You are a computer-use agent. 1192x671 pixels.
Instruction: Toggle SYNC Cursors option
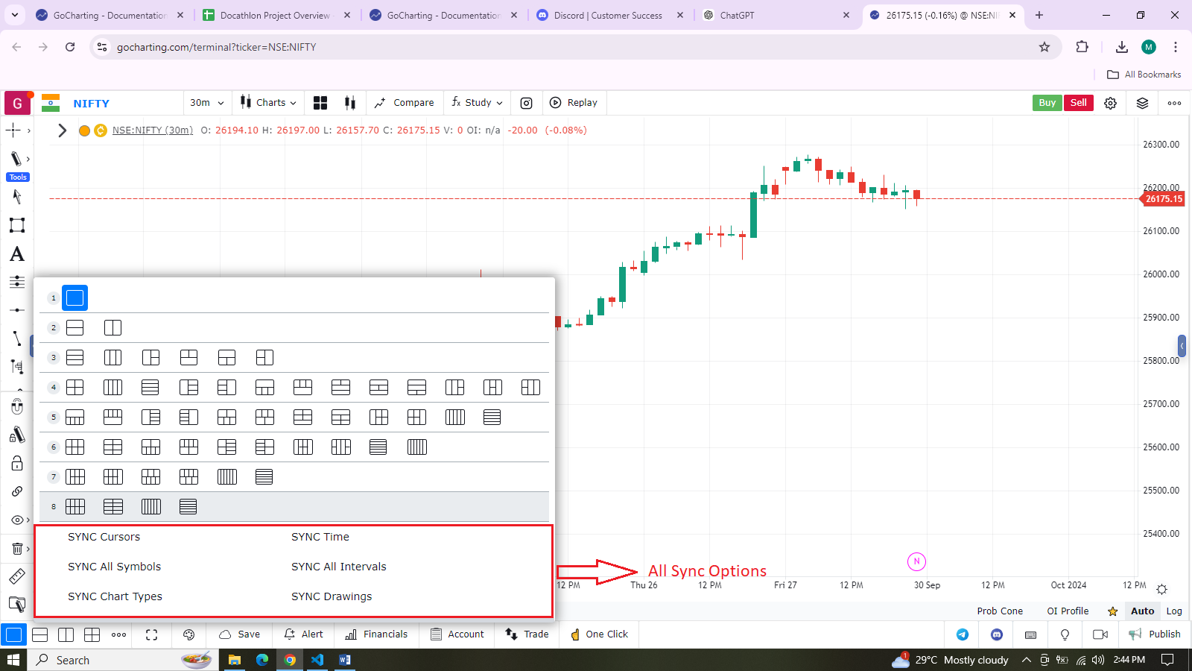(104, 537)
